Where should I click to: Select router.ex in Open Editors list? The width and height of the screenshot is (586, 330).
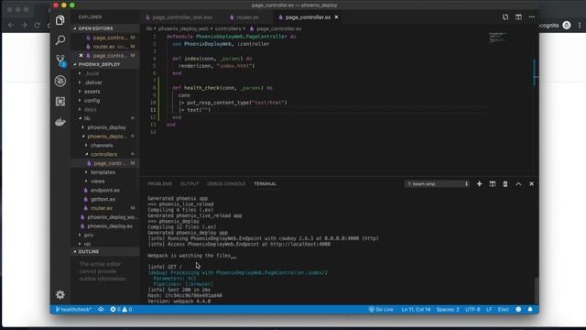coord(103,47)
